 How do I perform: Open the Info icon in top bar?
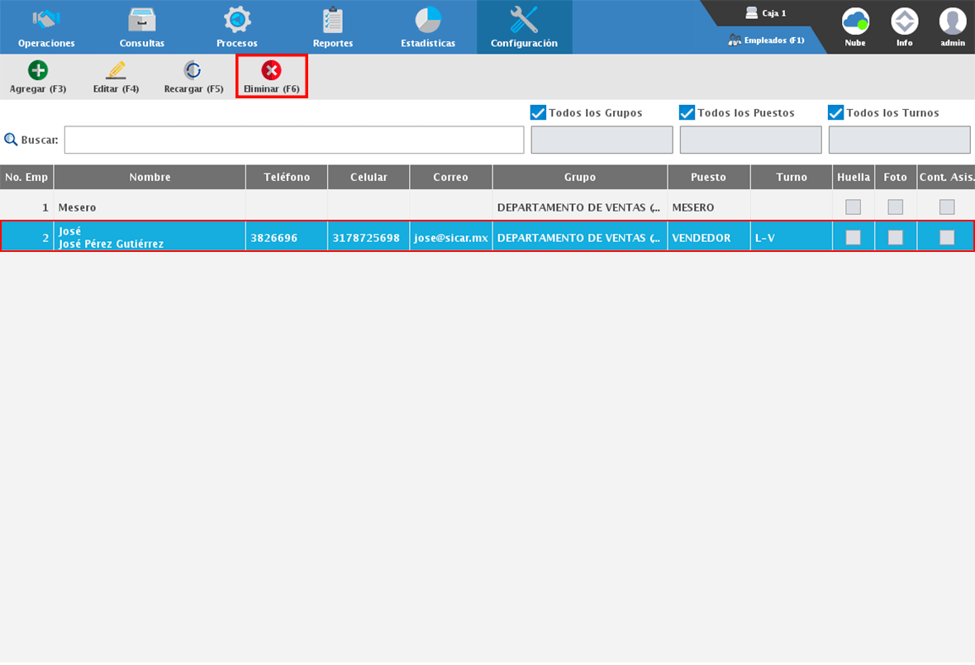[x=904, y=21]
